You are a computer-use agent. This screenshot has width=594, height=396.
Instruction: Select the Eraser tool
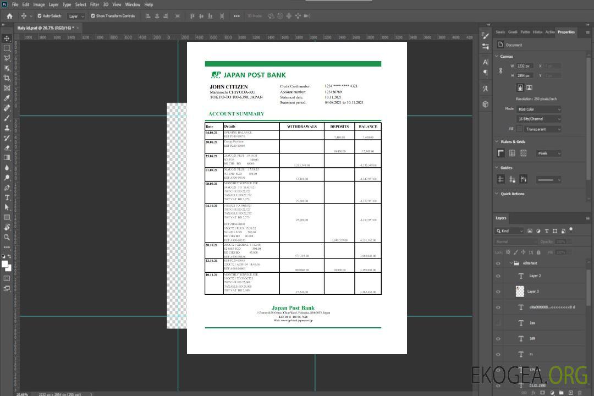point(7,148)
